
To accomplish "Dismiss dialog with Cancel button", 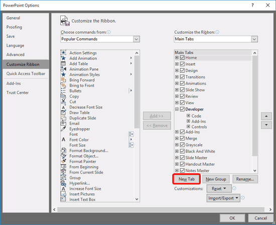I will tap(260, 218).
